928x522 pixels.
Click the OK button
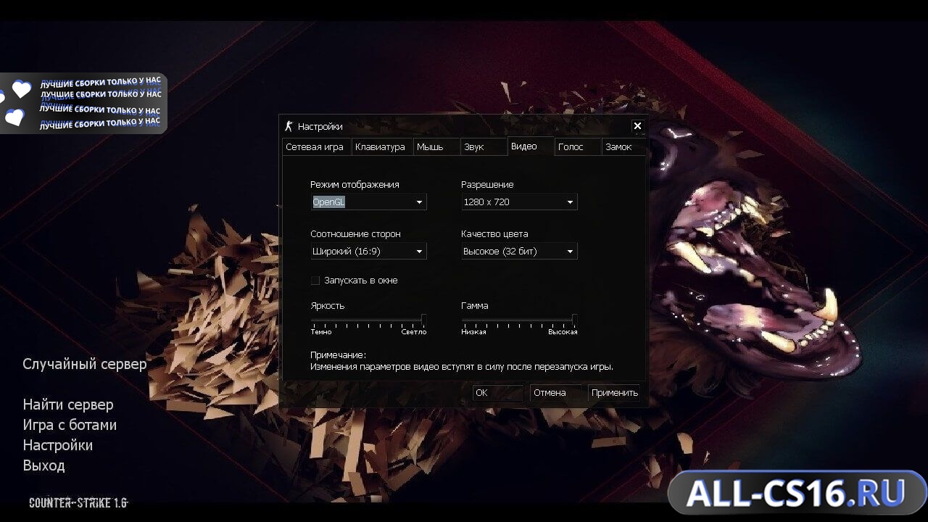coord(498,393)
